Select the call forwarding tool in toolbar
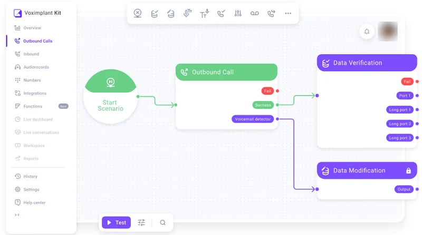This screenshot has height=235, width=422. [x=271, y=14]
